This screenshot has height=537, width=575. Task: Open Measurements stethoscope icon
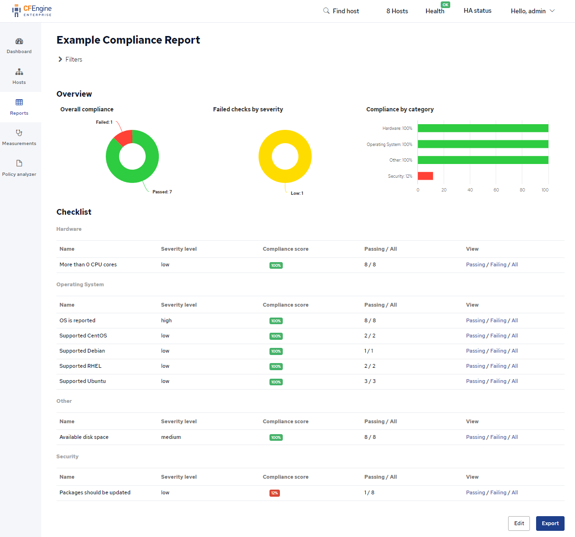coord(19,133)
